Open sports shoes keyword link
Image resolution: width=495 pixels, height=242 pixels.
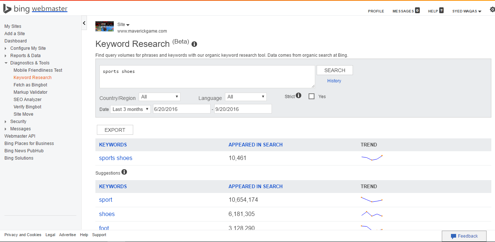[x=116, y=158]
